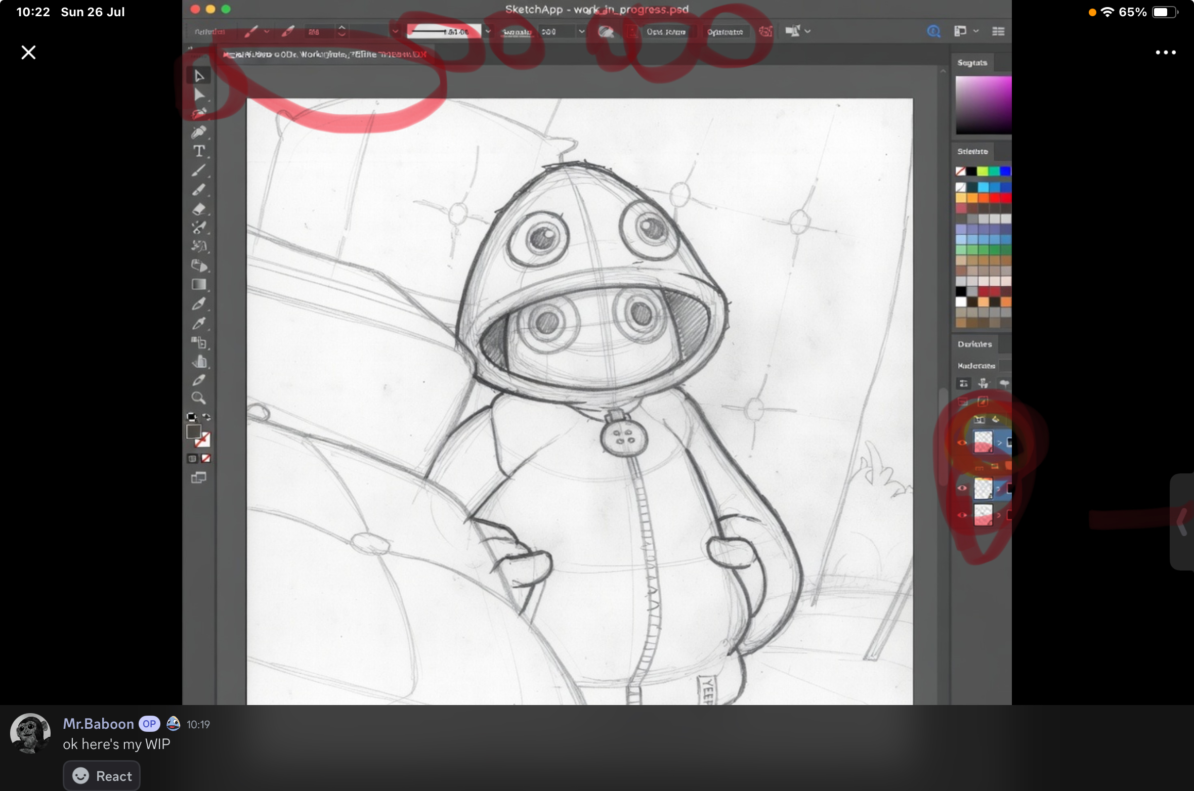Expand the bottom layer's chevron
Viewport: 1194px width, 791px height.
coord(999,515)
